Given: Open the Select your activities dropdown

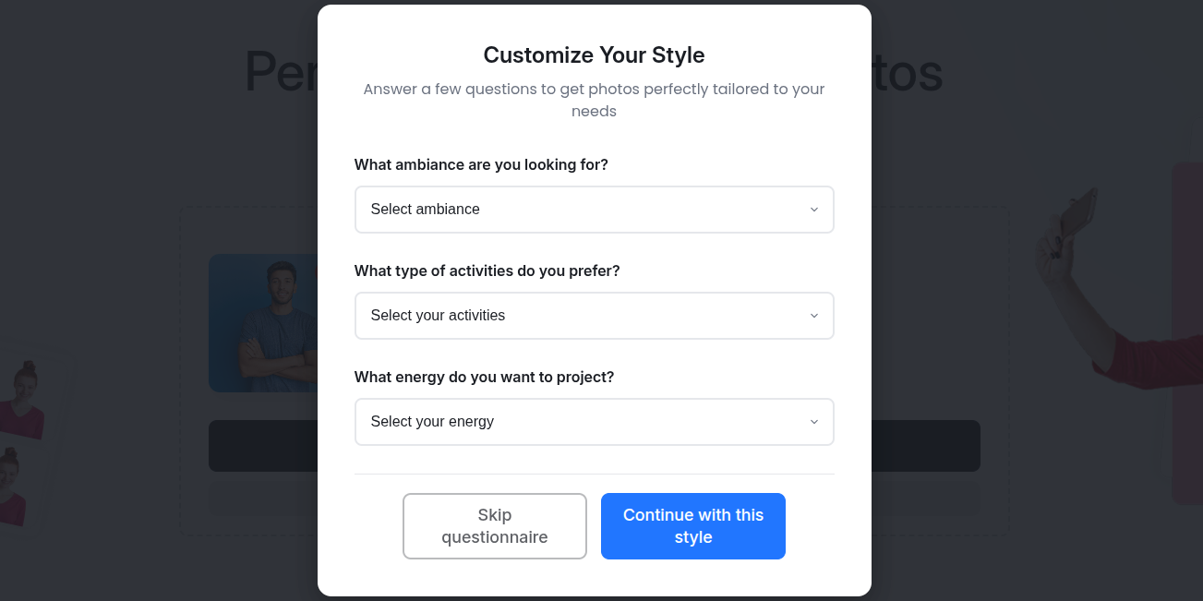Looking at the screenshot, I should (x=594, y=316).
